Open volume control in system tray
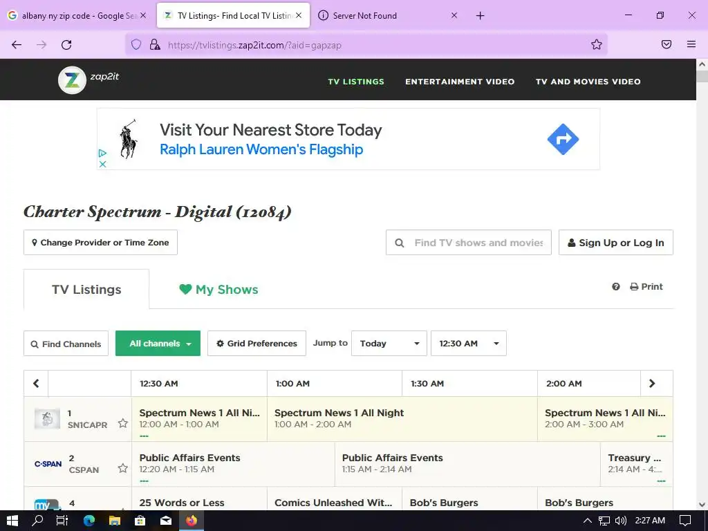Image resolution: width=708 pixels, height=531 pixels. pyautogui.click(x=621, y=521)
